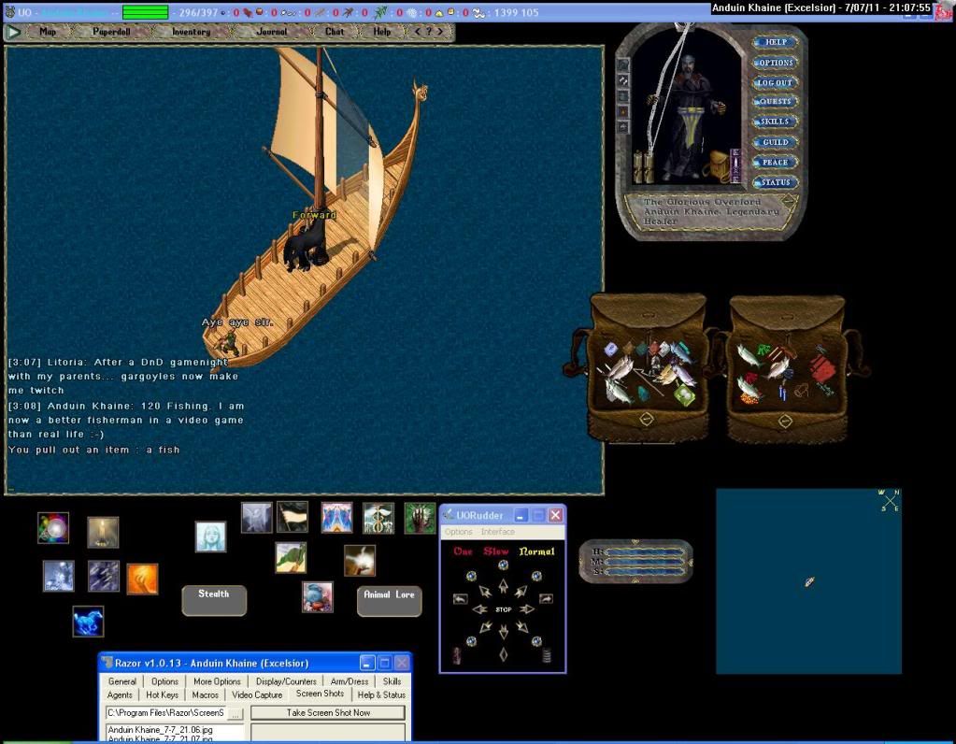Click the green play arrow on the menu bar
Viewport: 956px width, 744px height.
pos(13,32)
